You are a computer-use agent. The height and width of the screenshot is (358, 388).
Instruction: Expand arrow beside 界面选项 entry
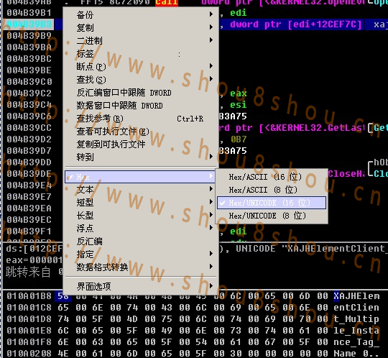[x=211, y=286]
